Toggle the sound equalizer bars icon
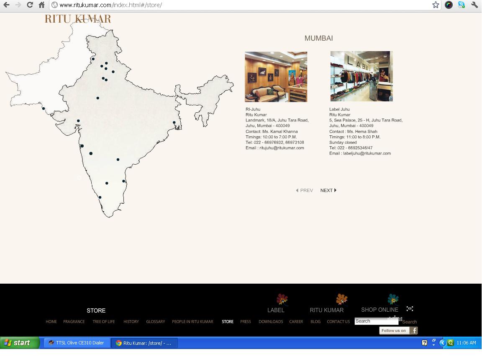 395,318
